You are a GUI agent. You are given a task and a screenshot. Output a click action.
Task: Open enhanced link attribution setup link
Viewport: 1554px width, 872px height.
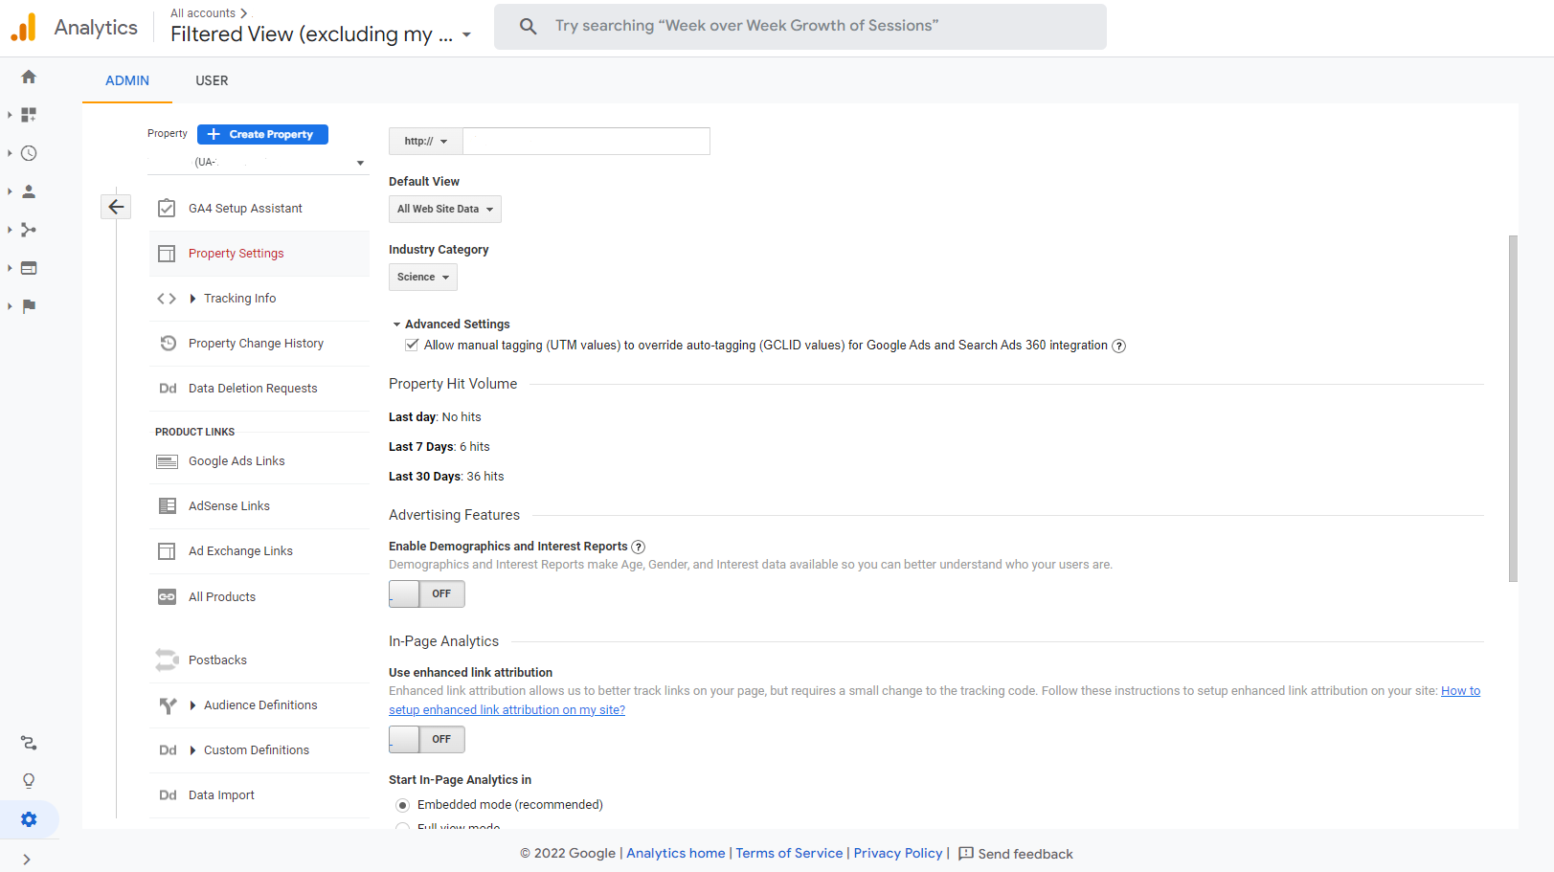pos(507,710)
